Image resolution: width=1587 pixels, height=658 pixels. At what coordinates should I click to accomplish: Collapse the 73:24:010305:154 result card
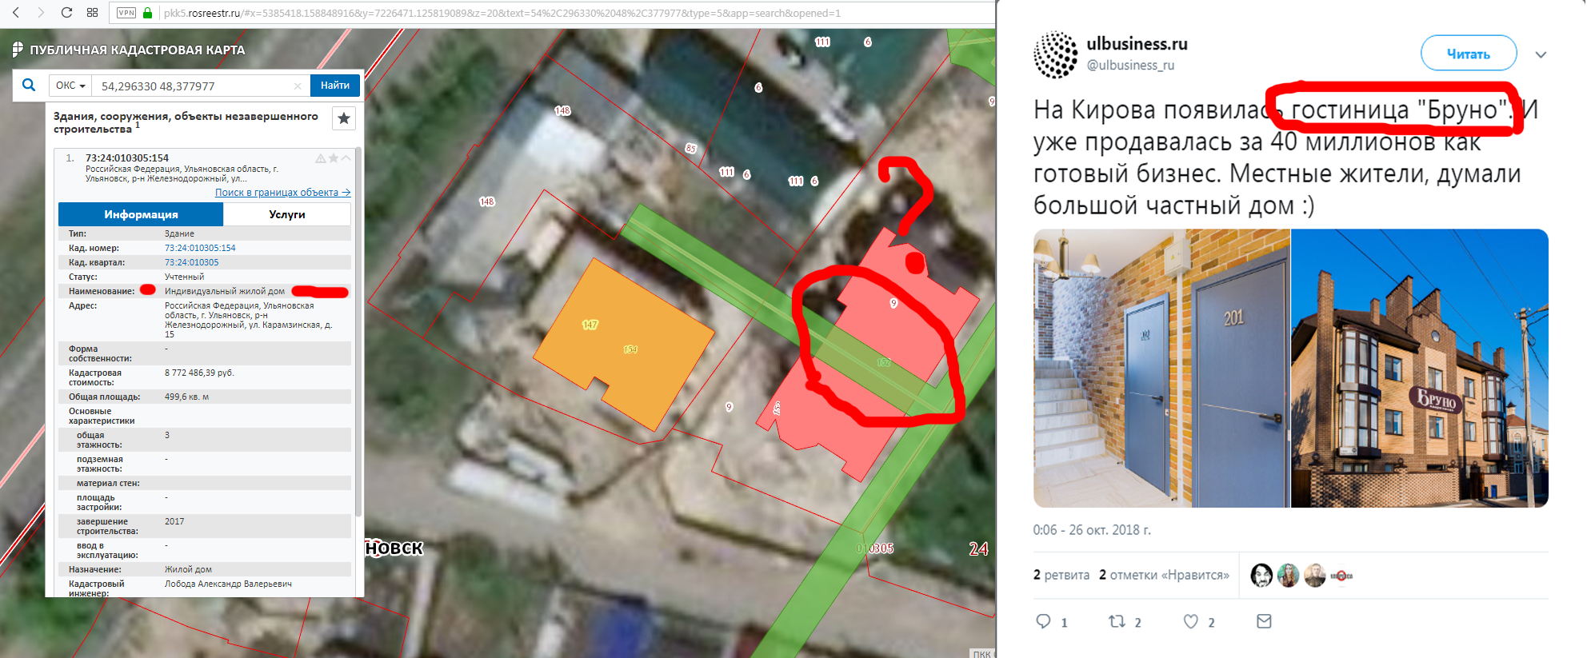(346, 158)
